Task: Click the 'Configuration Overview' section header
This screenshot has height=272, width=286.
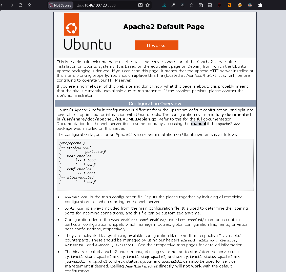Action: [x=155, y=103]
